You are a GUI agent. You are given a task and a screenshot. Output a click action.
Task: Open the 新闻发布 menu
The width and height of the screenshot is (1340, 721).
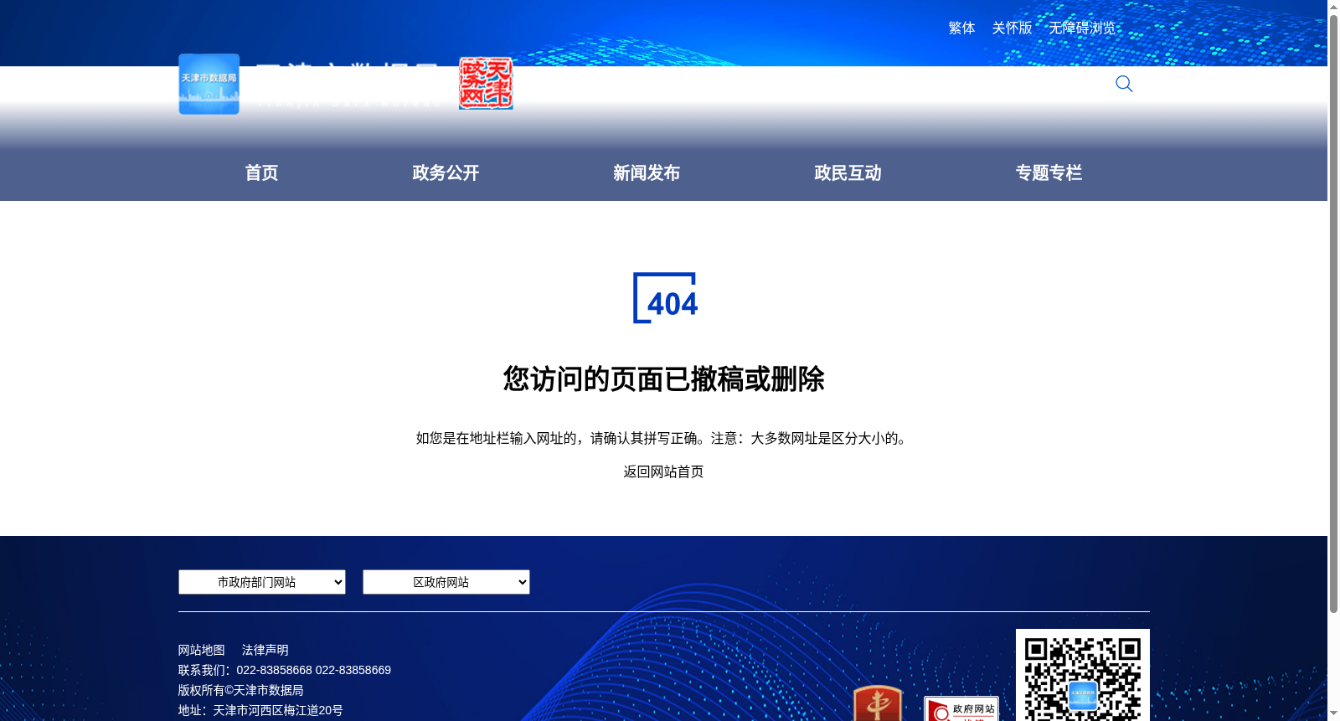(647, 173)
